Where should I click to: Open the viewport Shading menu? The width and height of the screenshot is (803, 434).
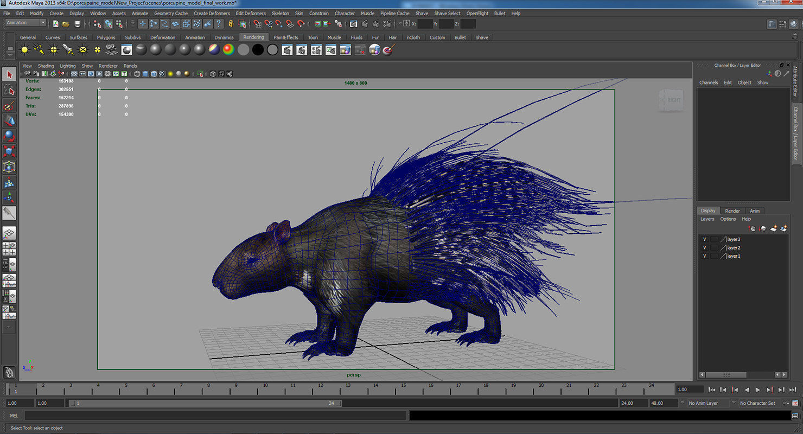pos(46,66)
